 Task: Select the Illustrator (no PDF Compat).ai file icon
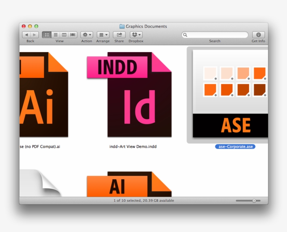click(x=44, y=94)
